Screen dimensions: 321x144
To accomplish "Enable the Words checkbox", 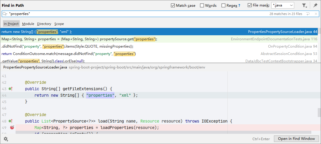I will coord(202,6).
